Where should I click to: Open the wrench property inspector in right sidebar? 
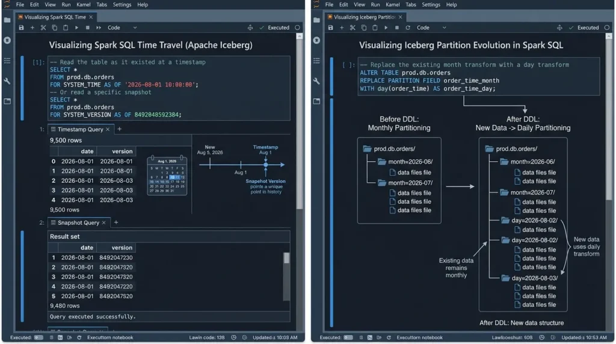[316, 81]
